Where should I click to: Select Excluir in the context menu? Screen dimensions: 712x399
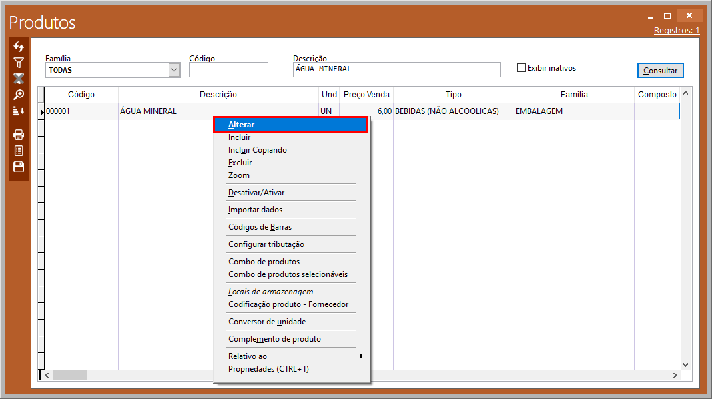coord(240,163)
